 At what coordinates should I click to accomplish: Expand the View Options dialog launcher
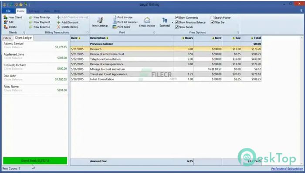point(238,33)
